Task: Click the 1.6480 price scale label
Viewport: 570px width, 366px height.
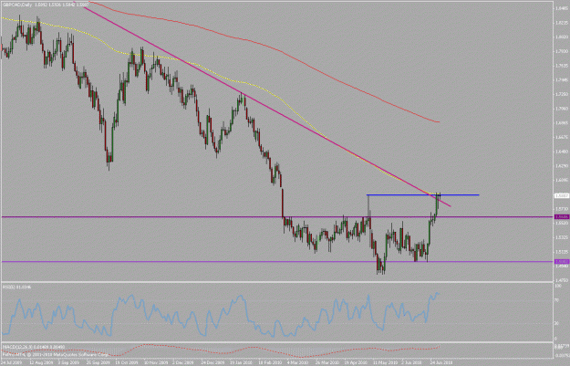Action: pos(562,151)
